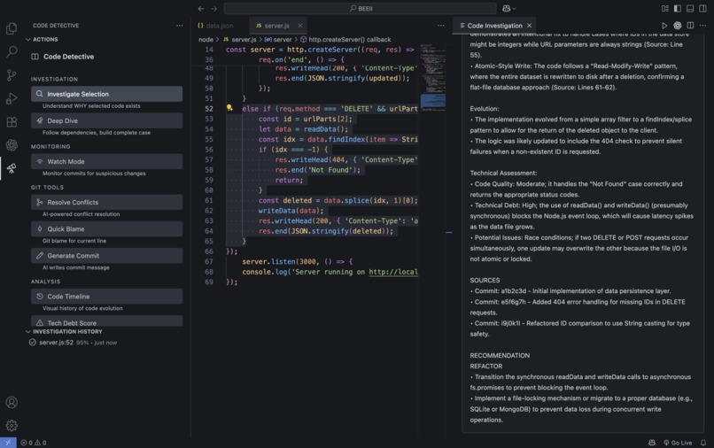
Task: Go forward with the navigation arrow
Action: [x=213, y=8]
